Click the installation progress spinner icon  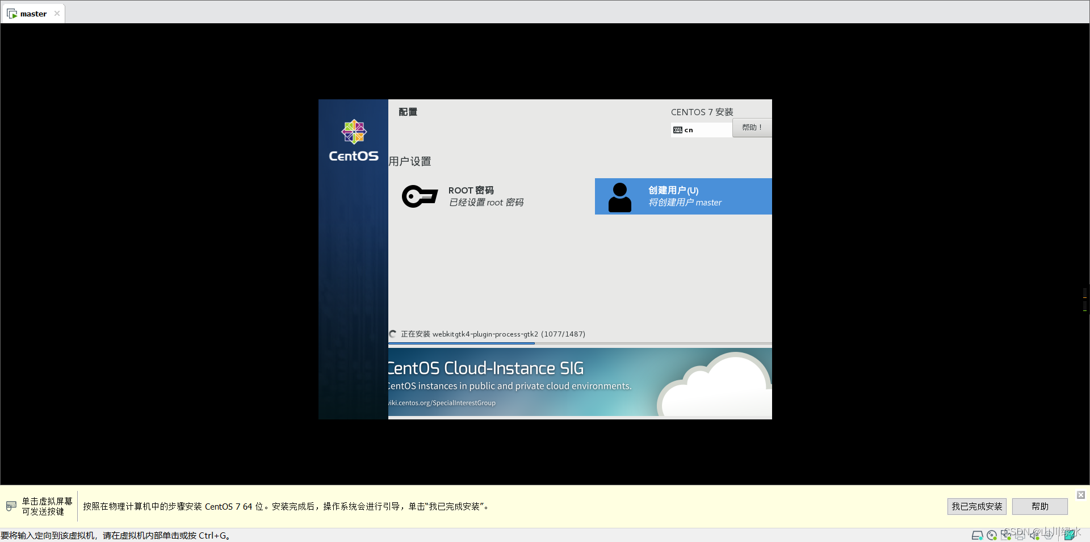[393, 334]
